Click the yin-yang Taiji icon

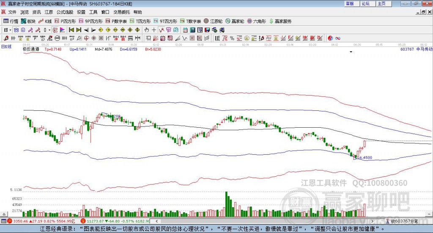pos(330,38)
